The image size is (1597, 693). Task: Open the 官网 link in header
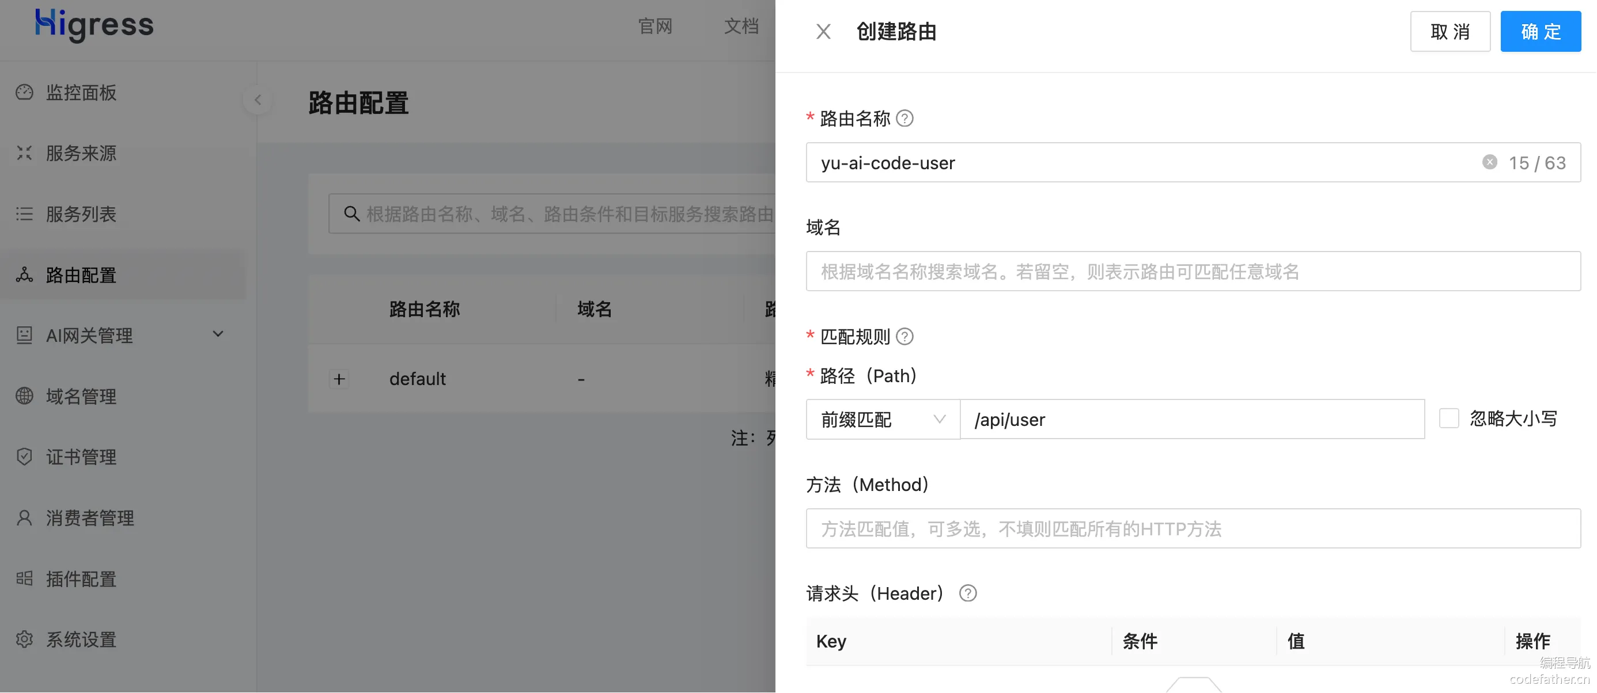[655, 26]
